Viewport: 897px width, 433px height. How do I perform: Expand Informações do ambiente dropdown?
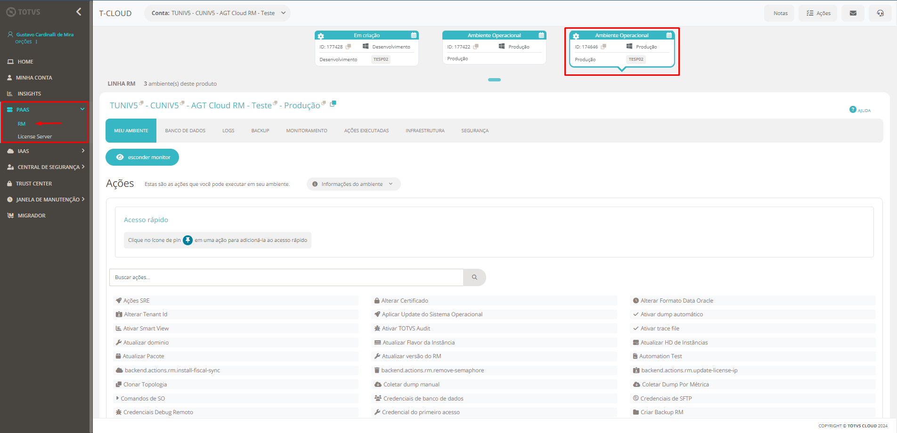click(x=353, y=184)
